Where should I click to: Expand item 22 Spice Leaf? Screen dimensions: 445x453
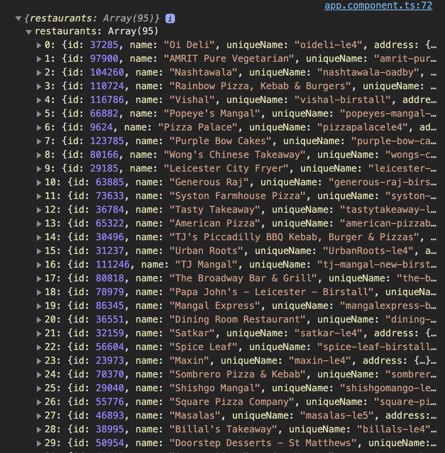click(39, 347)
